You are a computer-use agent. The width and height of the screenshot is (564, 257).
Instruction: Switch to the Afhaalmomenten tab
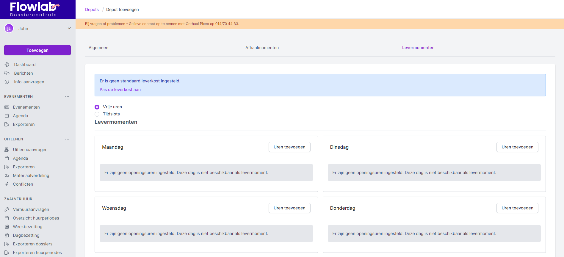262,48
